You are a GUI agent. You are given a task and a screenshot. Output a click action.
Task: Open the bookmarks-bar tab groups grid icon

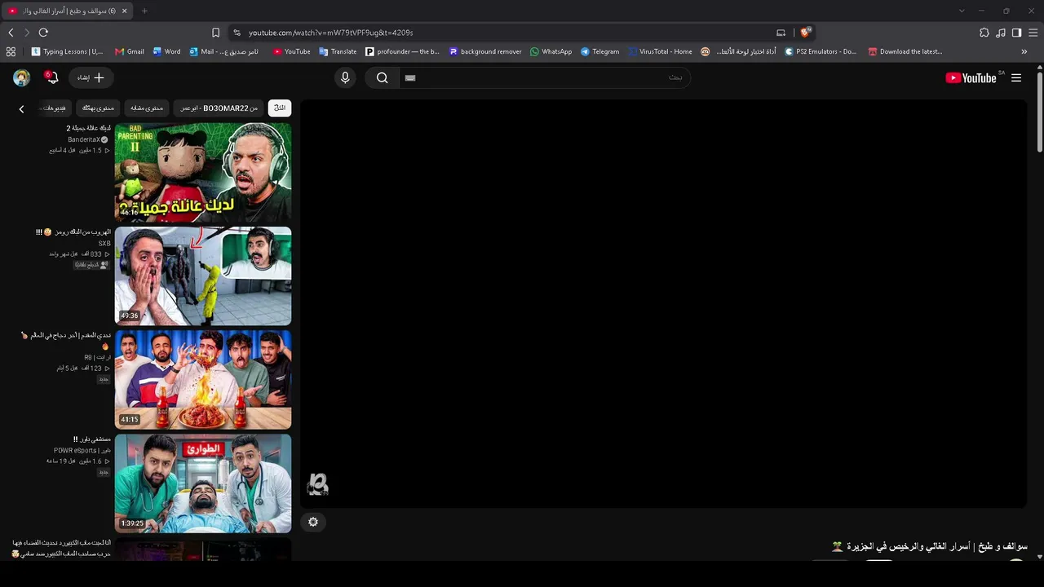click(x=11, y=51)
